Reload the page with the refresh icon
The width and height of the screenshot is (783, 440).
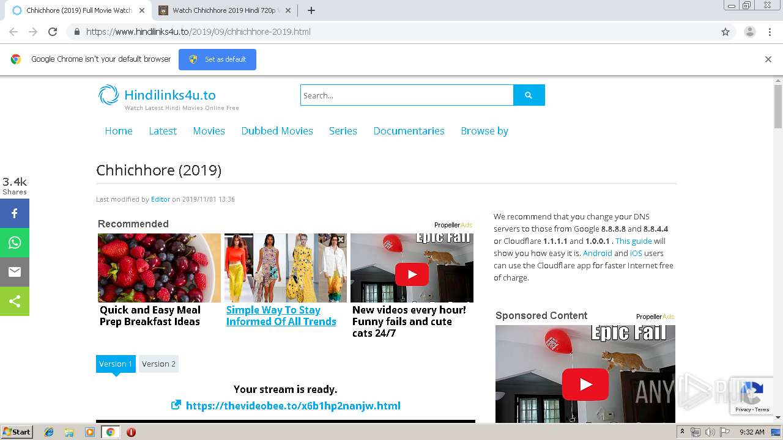pos(53,32)
